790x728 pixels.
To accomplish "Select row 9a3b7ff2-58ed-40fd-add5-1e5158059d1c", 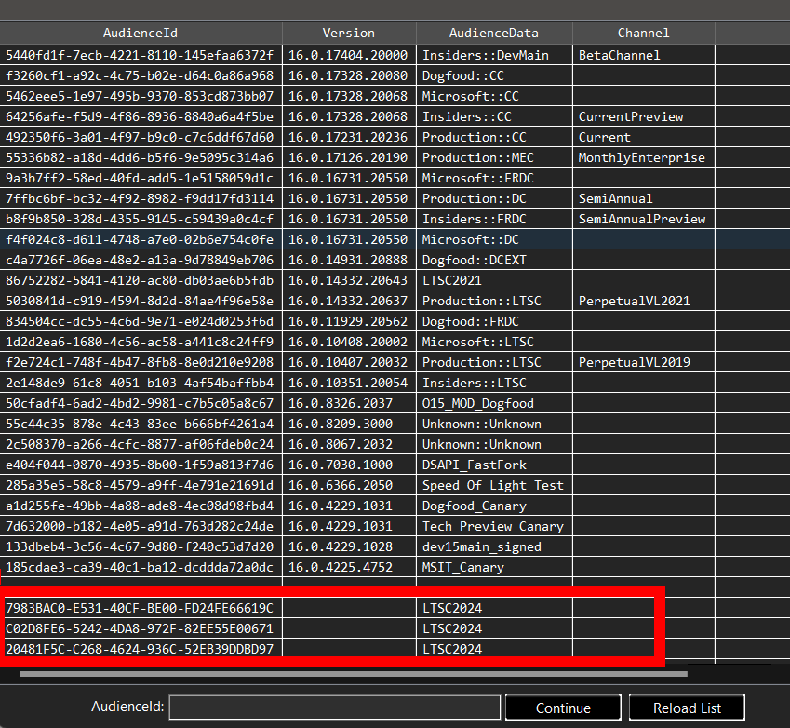I will coord(395,178).
